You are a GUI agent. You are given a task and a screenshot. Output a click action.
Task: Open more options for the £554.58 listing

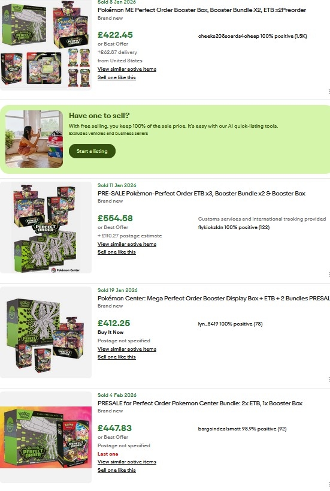328,275
